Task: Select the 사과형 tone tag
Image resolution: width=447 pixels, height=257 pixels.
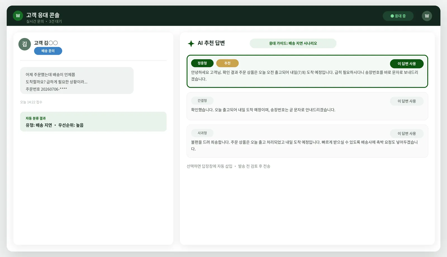Action: tap(202, 133)
